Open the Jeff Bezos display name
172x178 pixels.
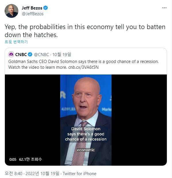click(32, 8)
